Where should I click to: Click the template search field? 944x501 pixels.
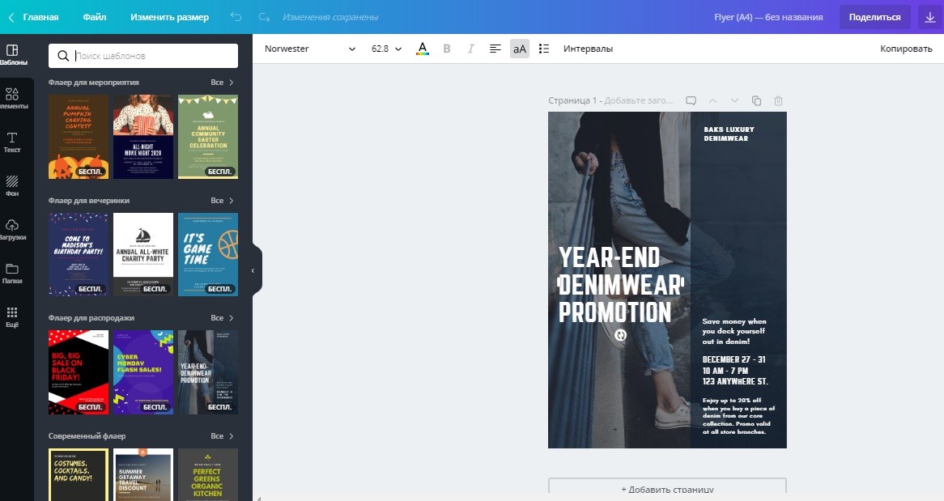point(143,56)
